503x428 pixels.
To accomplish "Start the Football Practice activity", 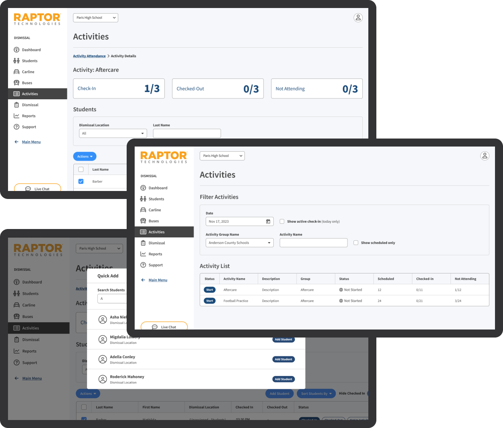I will (x=210, y=301).
